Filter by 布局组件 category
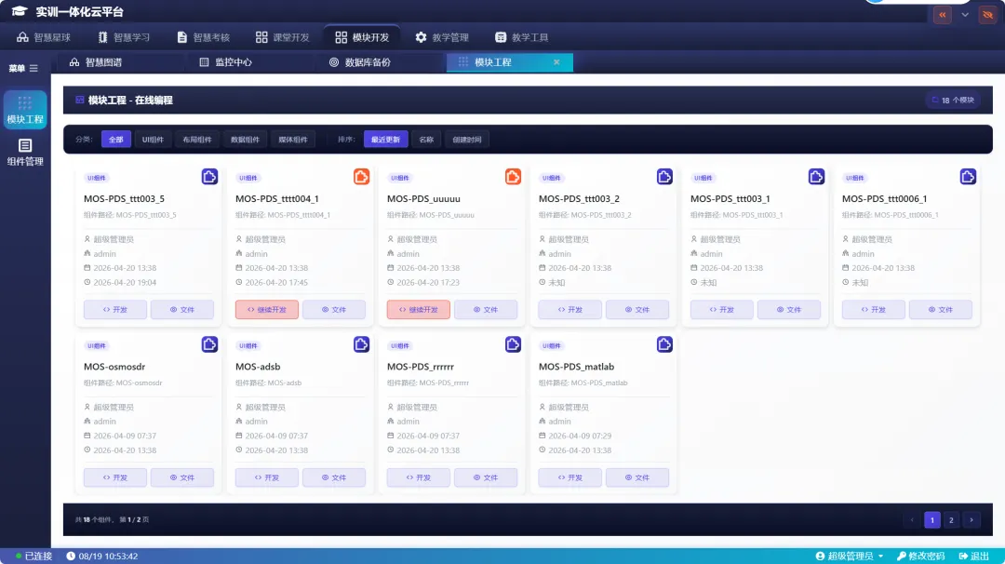This screenshot has height=564, width=1005. pos(196,139)
